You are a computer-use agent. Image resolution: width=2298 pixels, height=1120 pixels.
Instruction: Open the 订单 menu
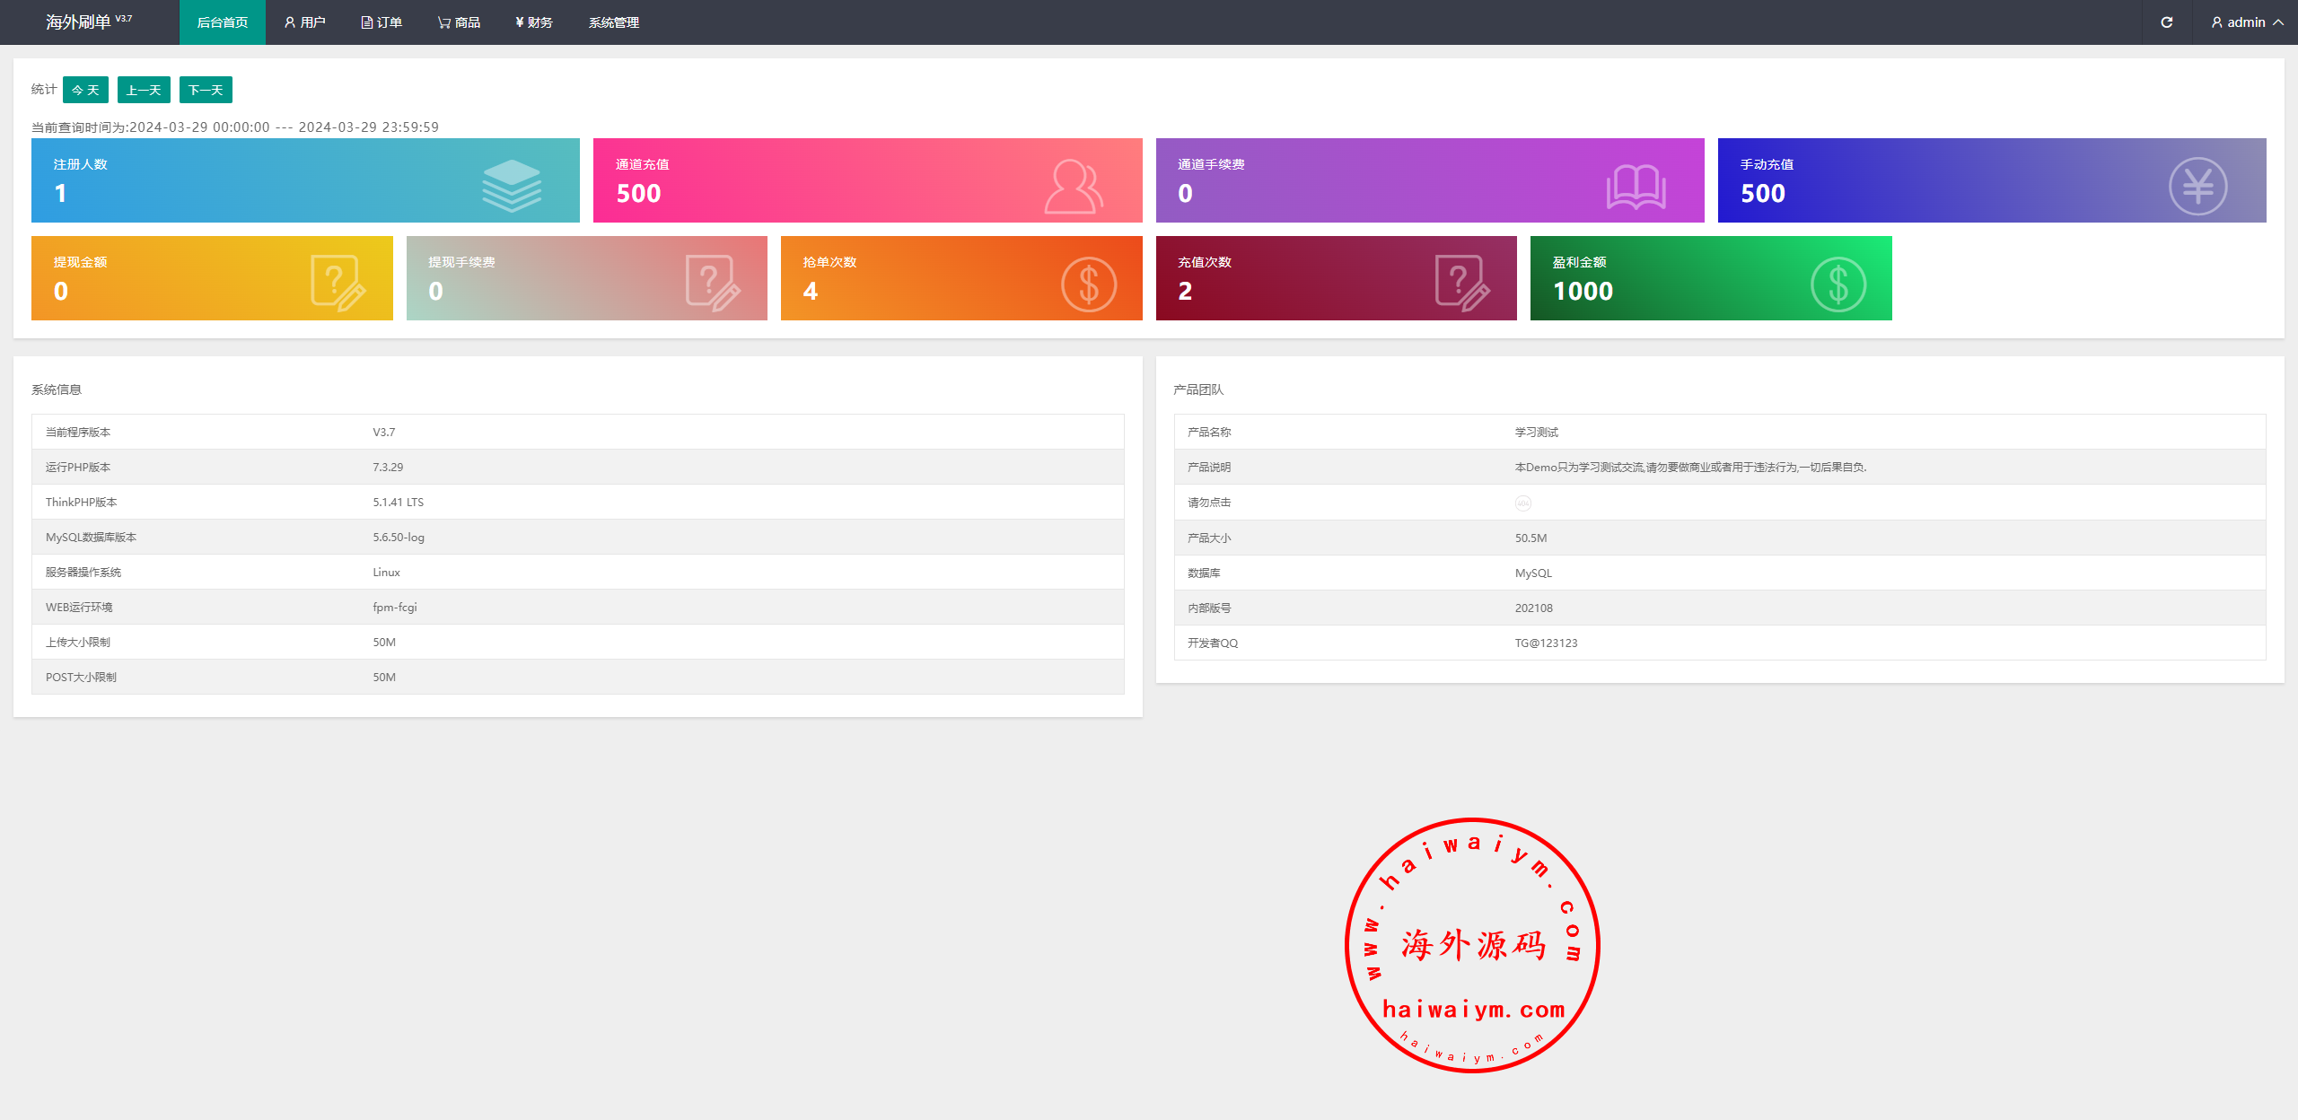pos(382,22)
